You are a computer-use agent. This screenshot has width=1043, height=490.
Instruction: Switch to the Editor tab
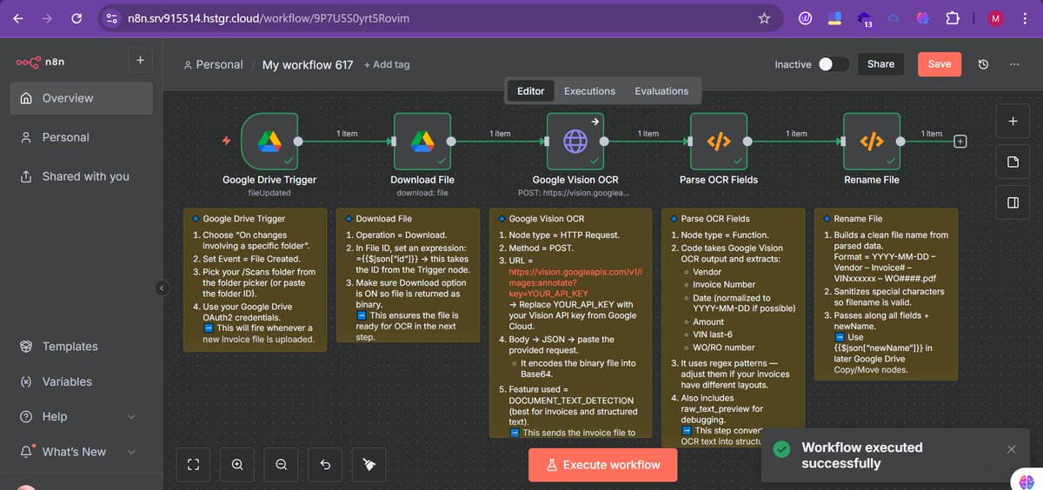click(x=530, y=91)
